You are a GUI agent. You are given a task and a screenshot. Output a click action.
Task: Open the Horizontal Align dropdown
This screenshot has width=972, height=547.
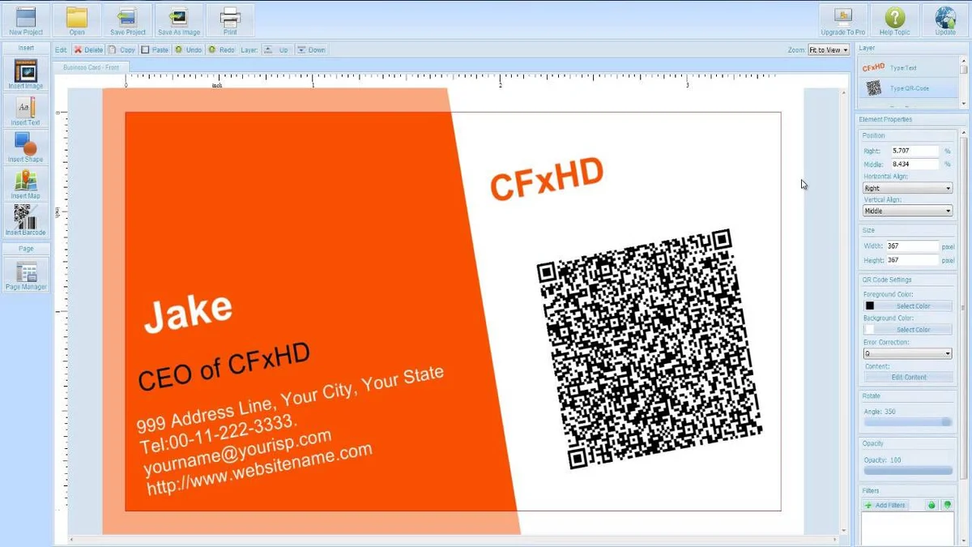(x=907, y=188)
